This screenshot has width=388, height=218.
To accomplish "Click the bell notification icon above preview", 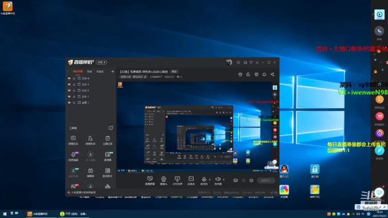I will point(264,75).
